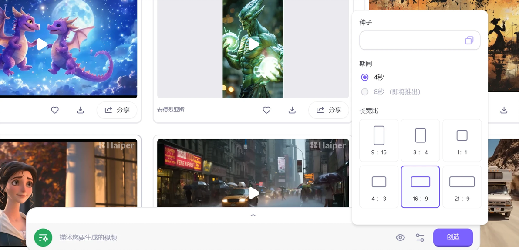Like the 安德烈亚斯 video with heart icon
The image size is (519, 250).
point(266,110)
